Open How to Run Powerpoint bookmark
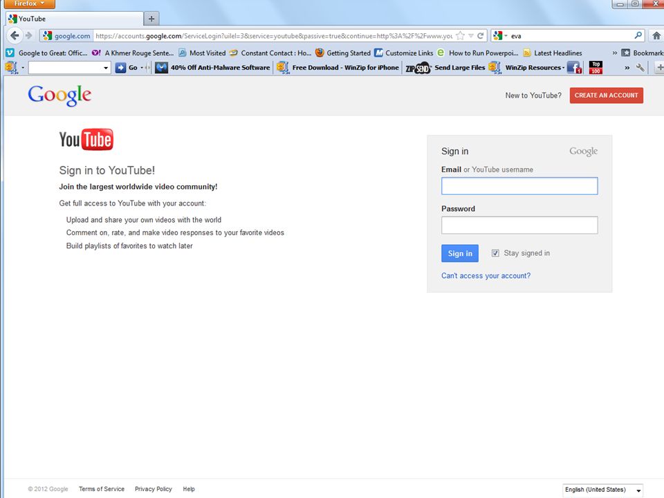Image resolution: width=664 pixels, height=498 pixels. point(478,53)
